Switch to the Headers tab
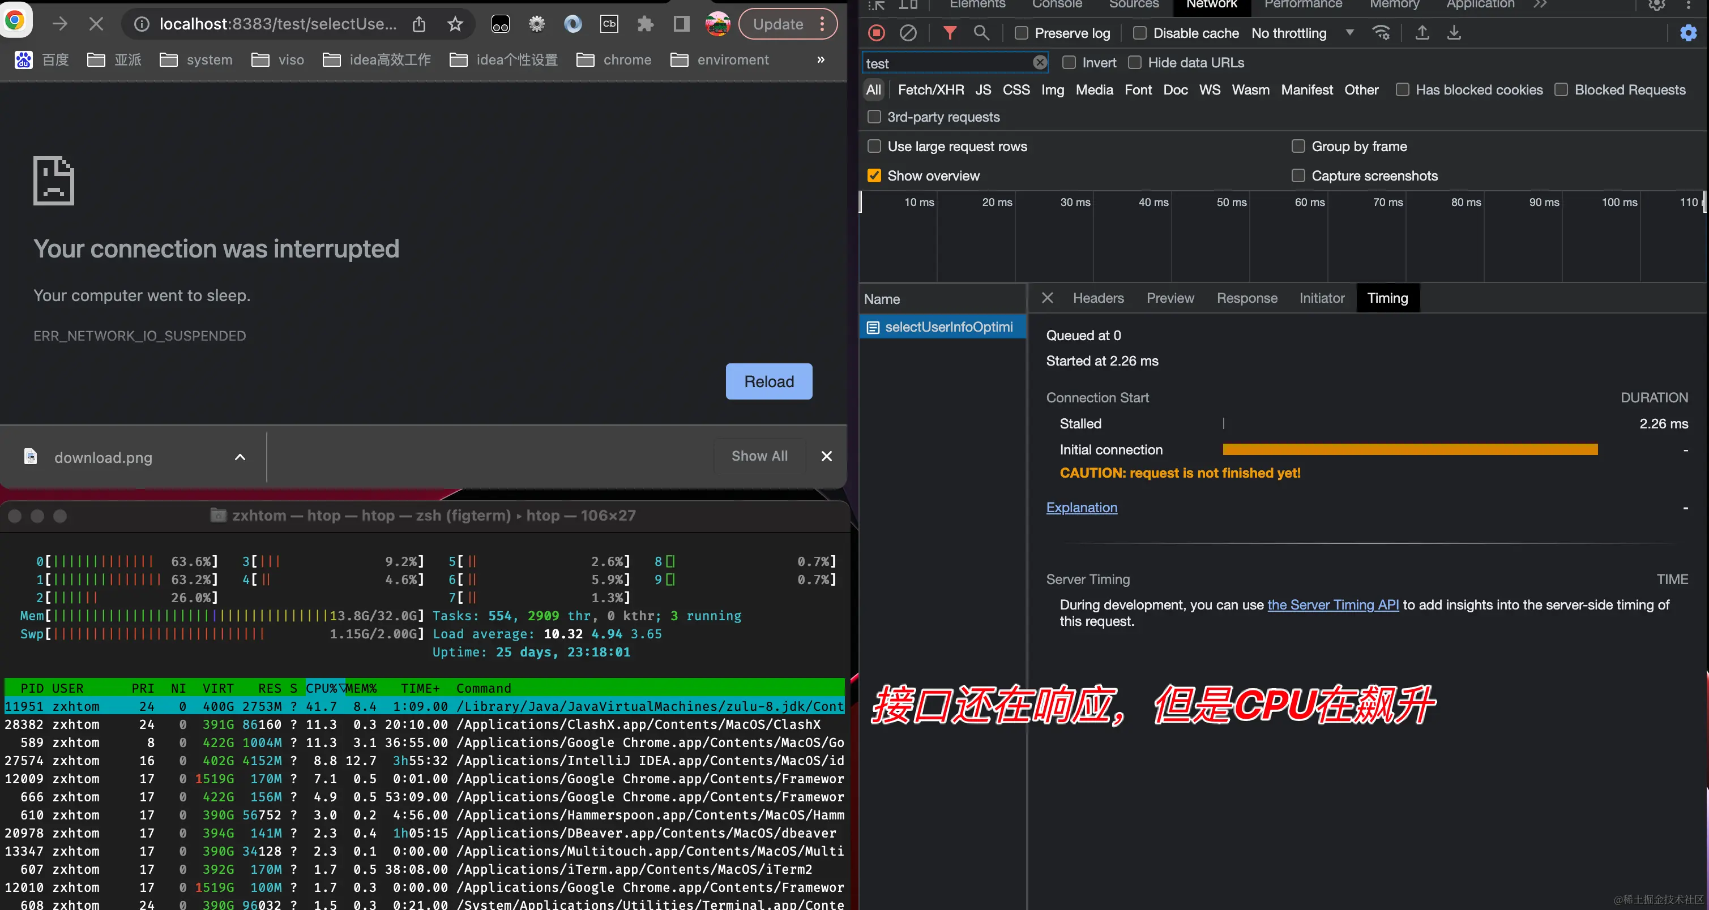The width and height of the screenshot is (1709, 910). pyautogui.click(x=1098, y=298)
